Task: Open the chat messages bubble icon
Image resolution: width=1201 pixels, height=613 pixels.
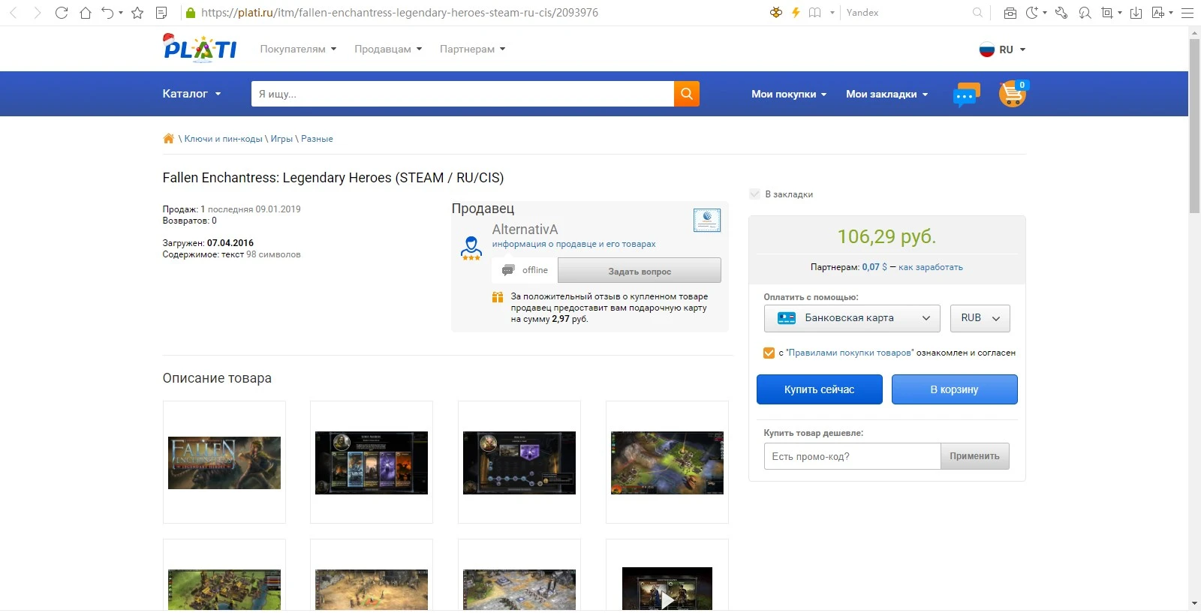Action: pos(966,95)
